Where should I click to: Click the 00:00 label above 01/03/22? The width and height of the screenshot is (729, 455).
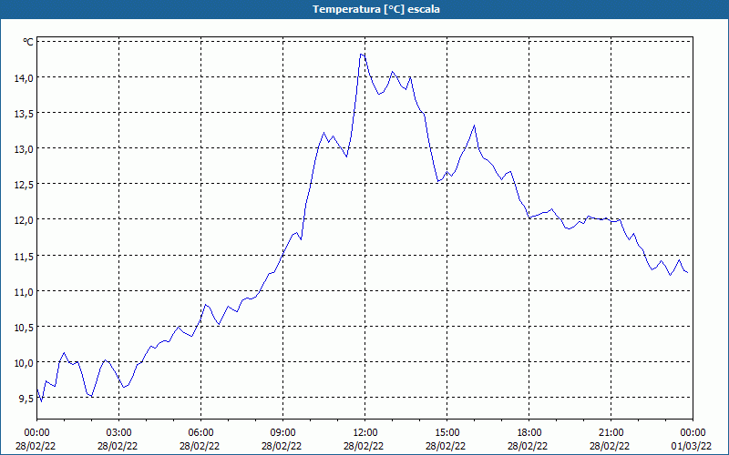[x=693, y=433]
